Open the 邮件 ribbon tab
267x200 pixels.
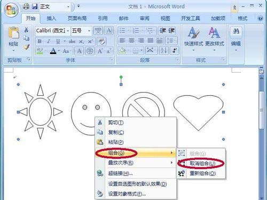tap(123, 18)
